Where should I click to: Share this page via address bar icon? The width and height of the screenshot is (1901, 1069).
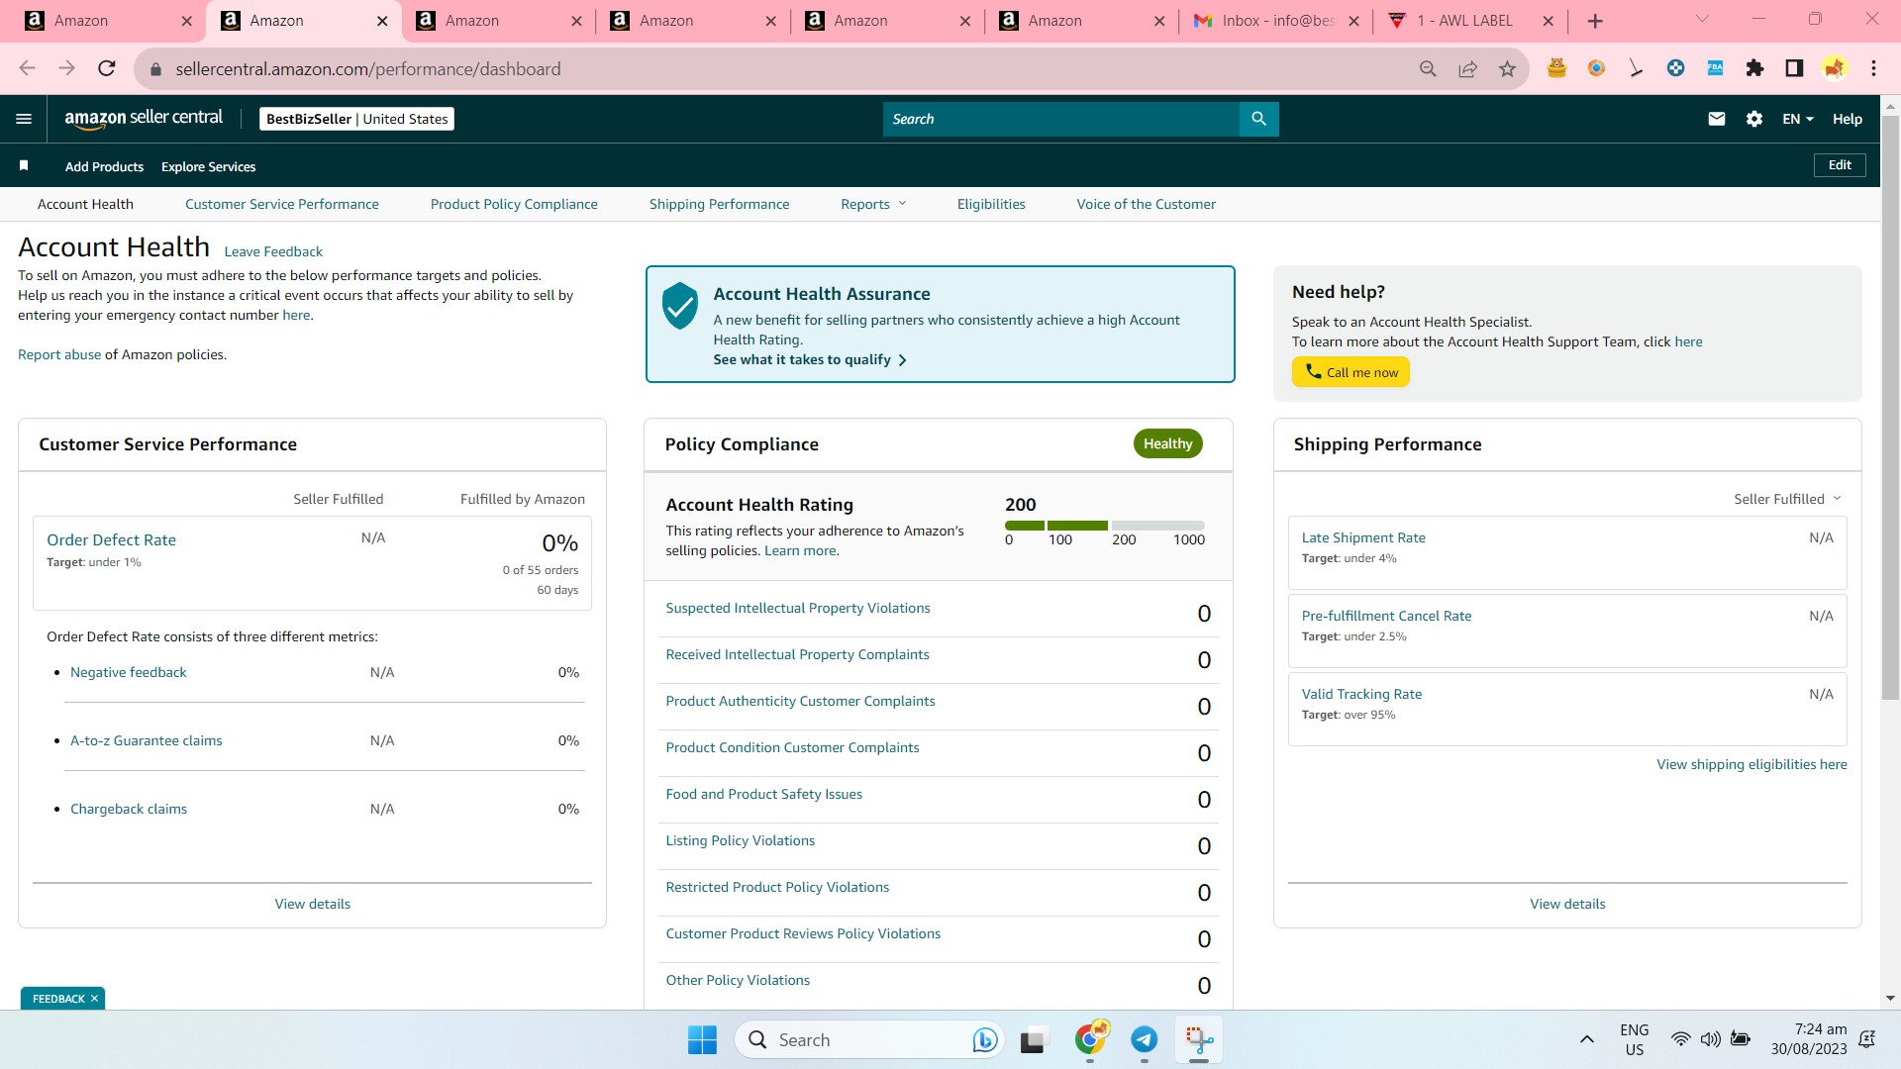1467,69
